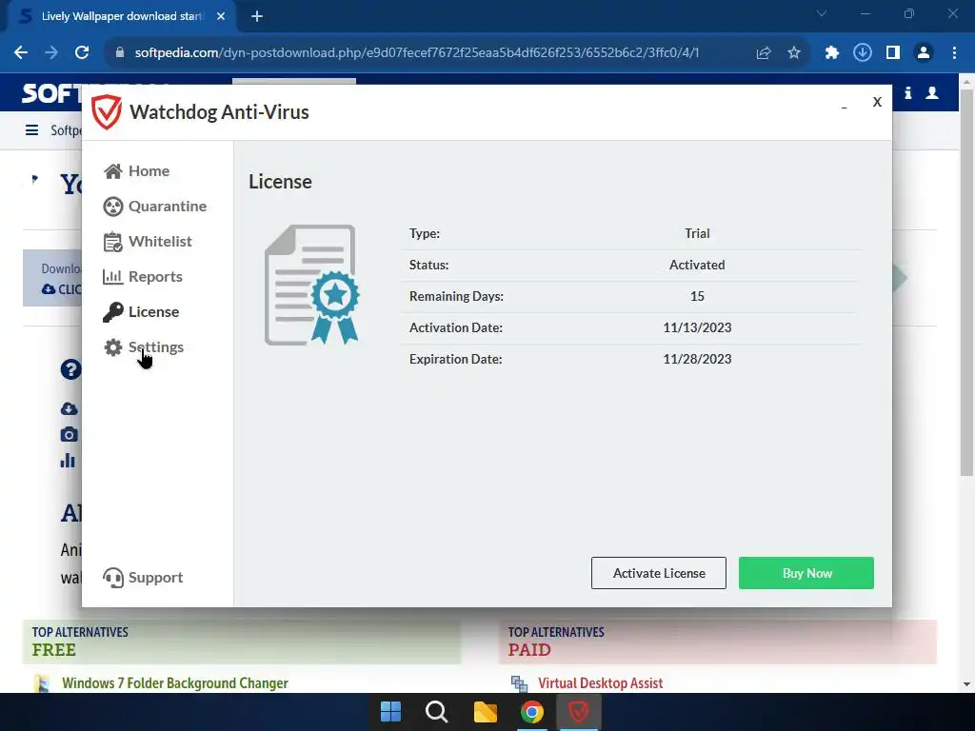The width and height of the screenshot is (975, 731).
Task: Click the Watchdog shield logo
Action: coord(107,112)
